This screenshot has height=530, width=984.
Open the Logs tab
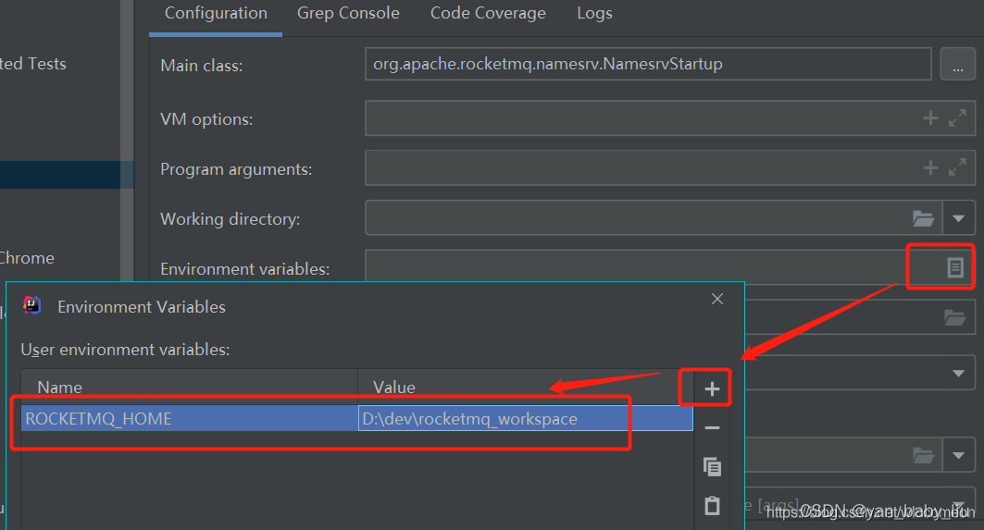[594, 13]
